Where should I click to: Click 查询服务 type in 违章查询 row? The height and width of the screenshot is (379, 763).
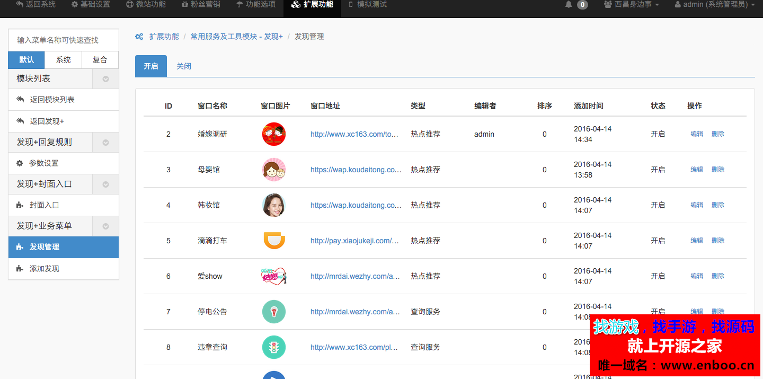(425, 347)
